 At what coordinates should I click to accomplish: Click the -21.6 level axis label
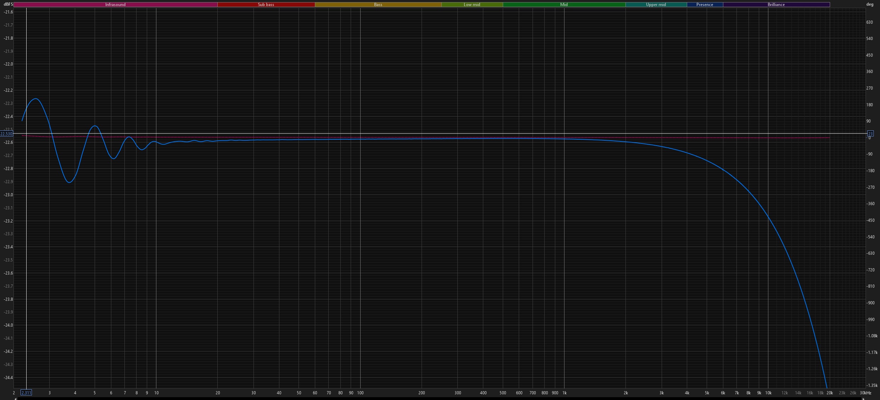pos(8,12)
